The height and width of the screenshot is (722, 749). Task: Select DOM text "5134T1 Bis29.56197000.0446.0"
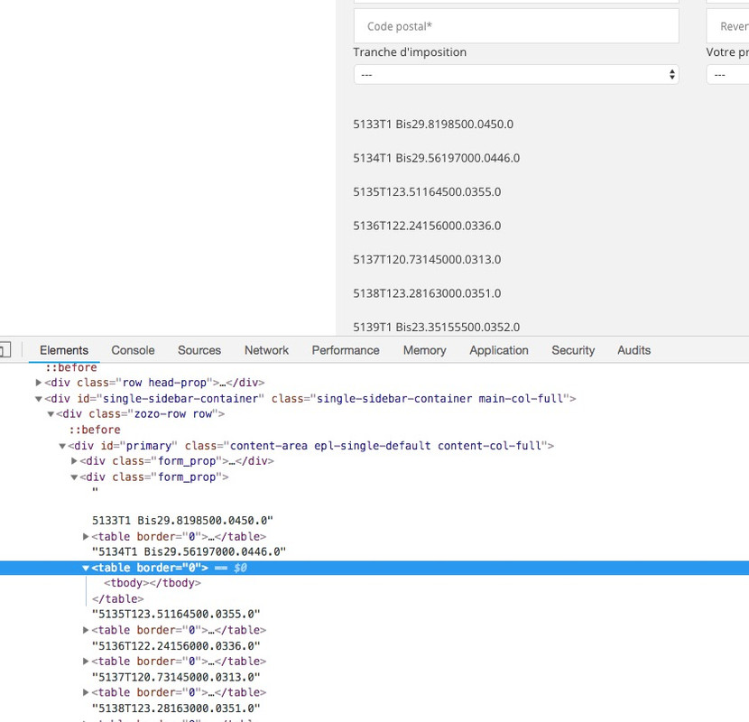pos(189,552)
